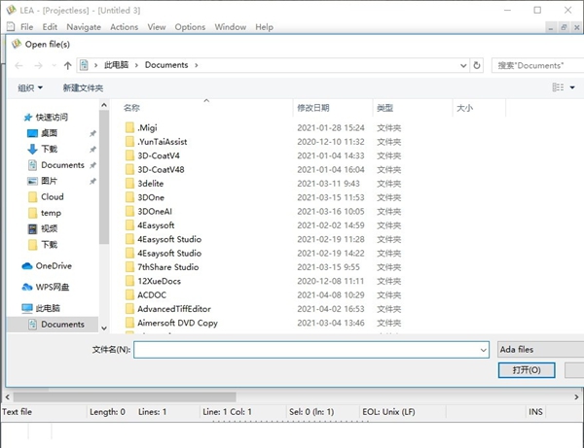The height and width of the screenshot is (448, 584).
Task: Open the Window menu
Action: [x=230, y=27]
